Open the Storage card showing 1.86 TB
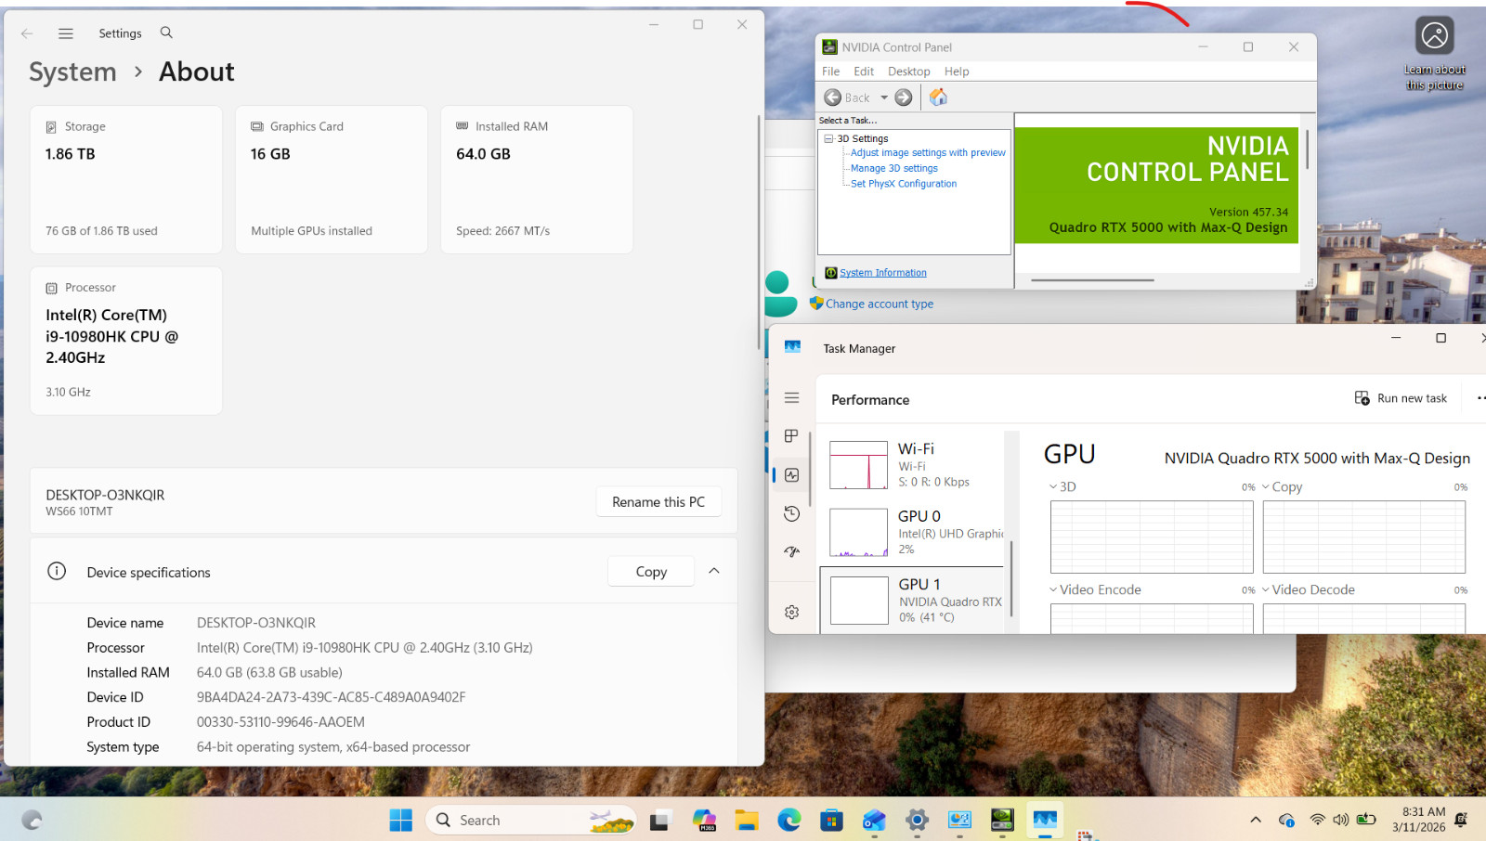1486x841 pixels. tap(126, 179)
